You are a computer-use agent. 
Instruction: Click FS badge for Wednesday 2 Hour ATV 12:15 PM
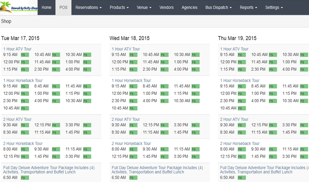click(x=165, y=125)
